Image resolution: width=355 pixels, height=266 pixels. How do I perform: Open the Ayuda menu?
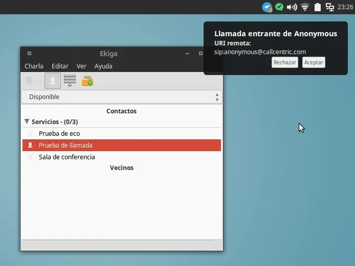pos(103,66)
